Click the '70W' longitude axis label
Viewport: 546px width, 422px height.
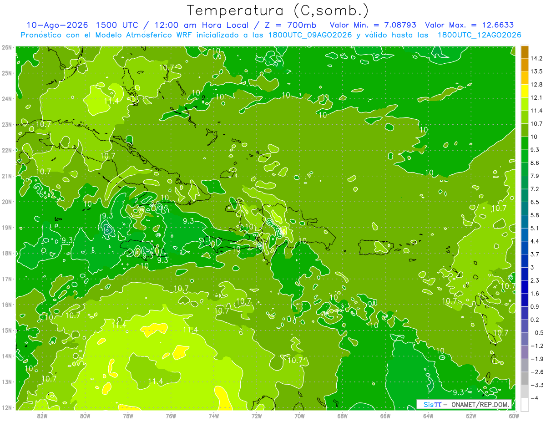tap(299, 416)
